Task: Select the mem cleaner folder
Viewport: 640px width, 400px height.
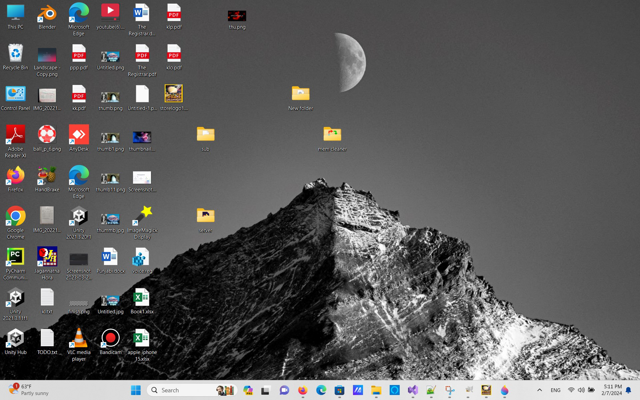Action: coord(332,139)
